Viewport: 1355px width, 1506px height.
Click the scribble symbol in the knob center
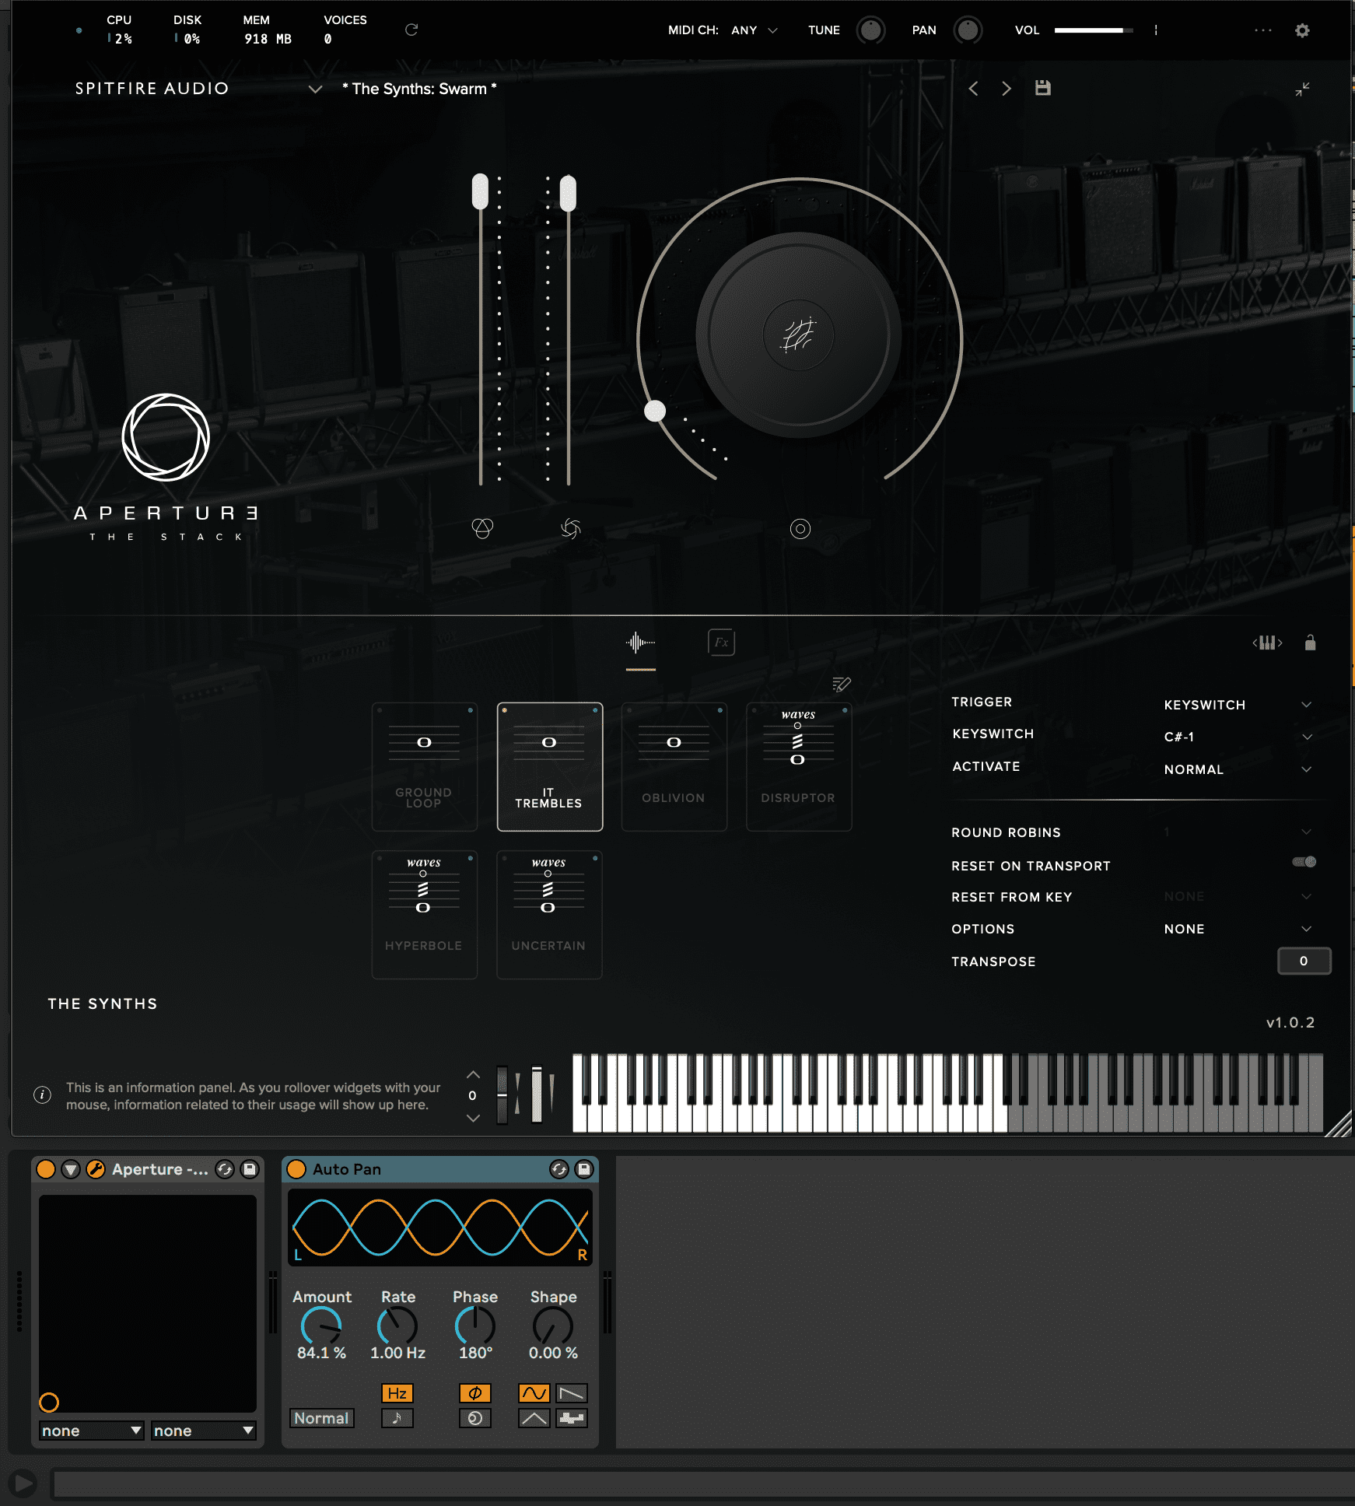coord(799,336)
